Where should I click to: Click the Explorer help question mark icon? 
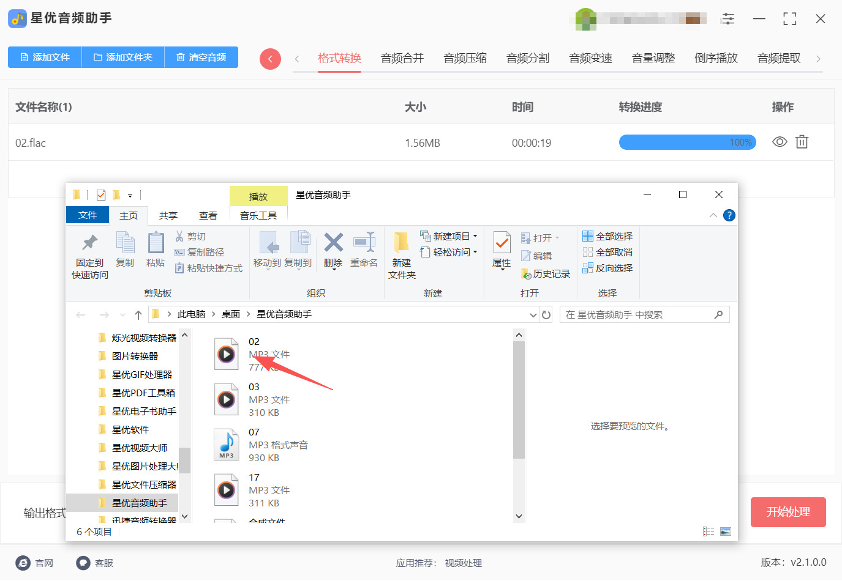click(729, 215)
